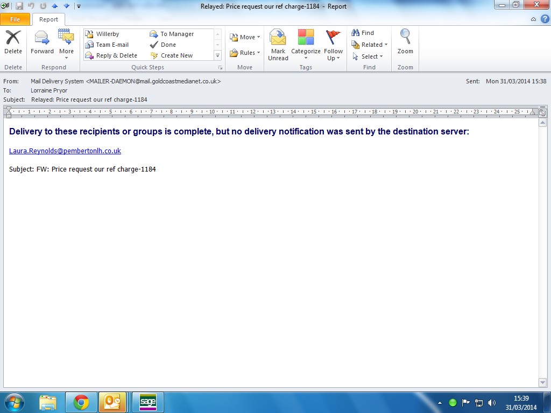551x413 pixels.
Task: Select the Report ribbon tab
Action: click(x=48, y=19)
